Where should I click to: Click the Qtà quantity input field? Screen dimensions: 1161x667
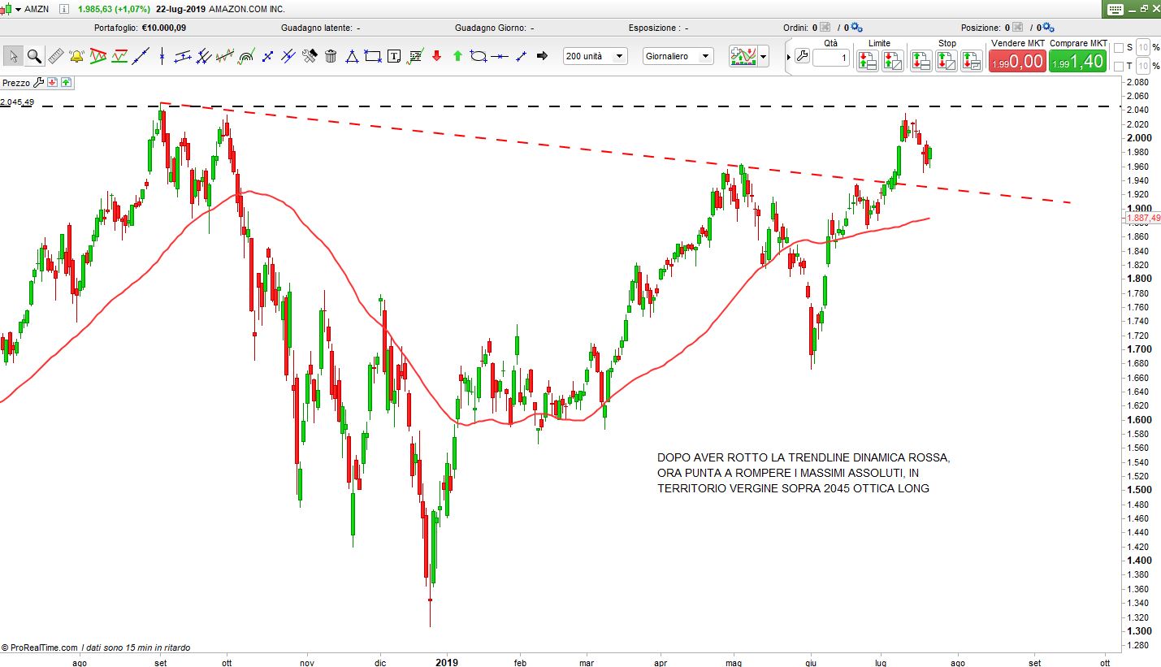[x=831, y=58]
